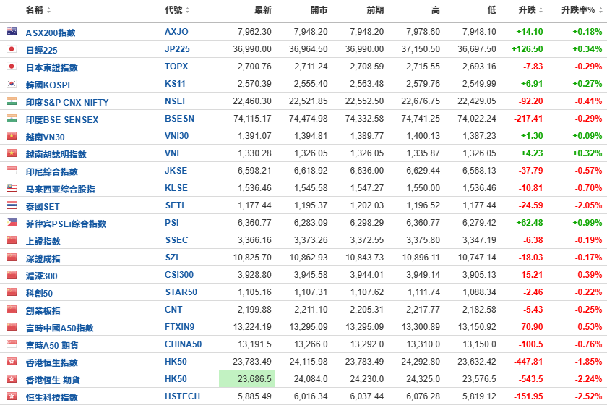The height and width of the screenshot is (408, 607).
Task: Sort by the 升跌率% column arrows
Action: click(x=600, y=10)
